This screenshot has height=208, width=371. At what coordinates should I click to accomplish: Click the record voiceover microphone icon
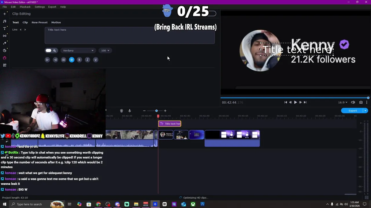click(x=130, y=111)
